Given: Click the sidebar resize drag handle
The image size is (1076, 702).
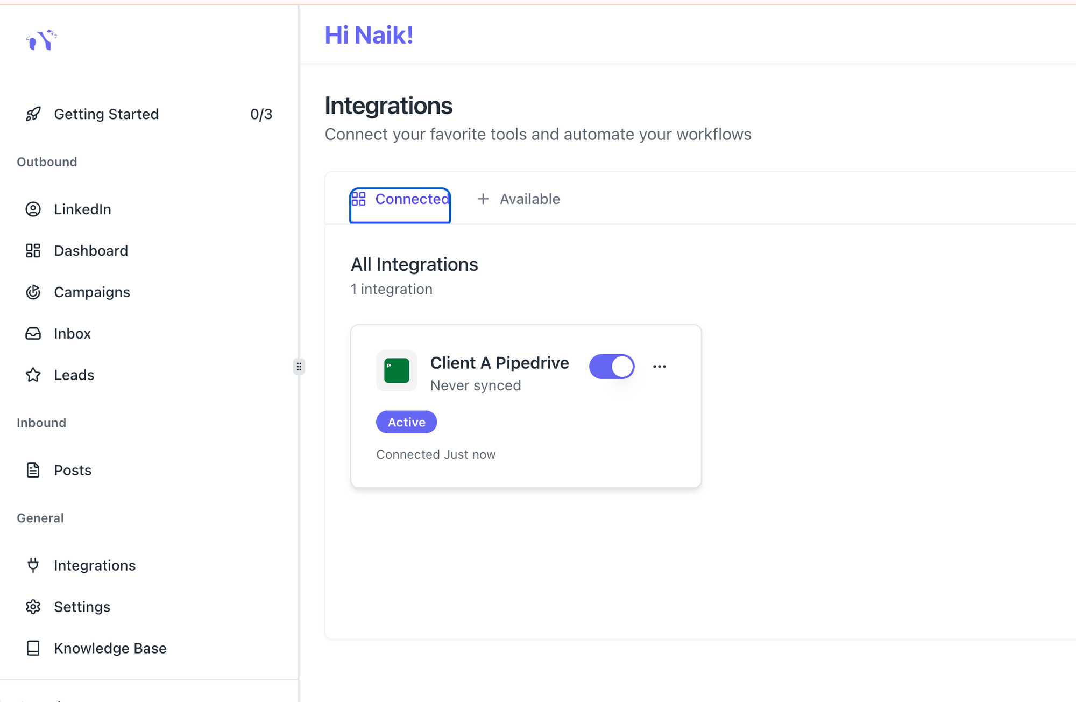Looking at the screenshot, I should coord(299,367).
